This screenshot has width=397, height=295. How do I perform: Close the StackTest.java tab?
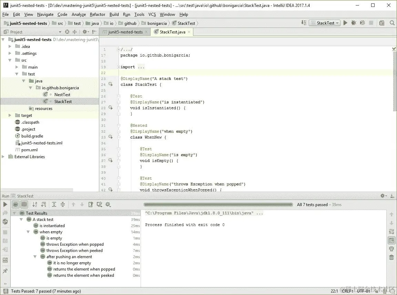pyautogui.click(x=189, y=32)
